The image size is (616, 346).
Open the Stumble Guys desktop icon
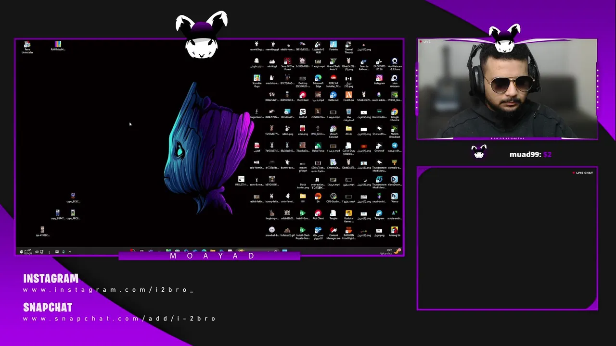pos(257,81)
